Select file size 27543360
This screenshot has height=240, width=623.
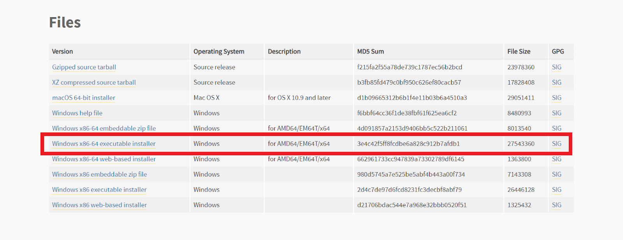[x=521, y=144]
